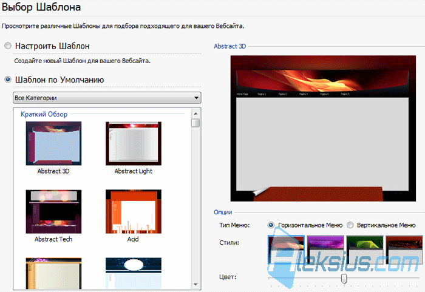The image size is (425, 292).
Task: Click the template list scroll-up arrow
Action: (x=195, y=114)
